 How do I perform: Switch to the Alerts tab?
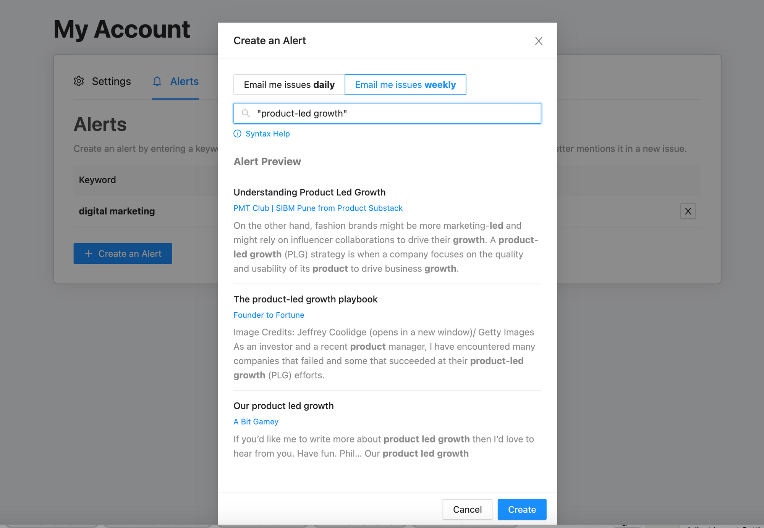point(184,81)
